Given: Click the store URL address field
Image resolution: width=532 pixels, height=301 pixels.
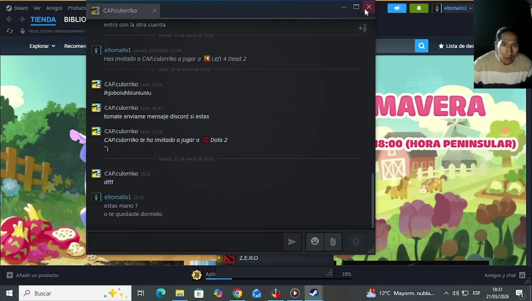Looking at the screenshot, I should pos(56,31).
